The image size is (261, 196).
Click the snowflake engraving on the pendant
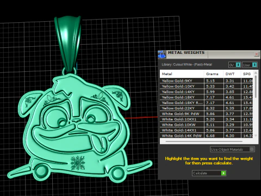point(78,163)
